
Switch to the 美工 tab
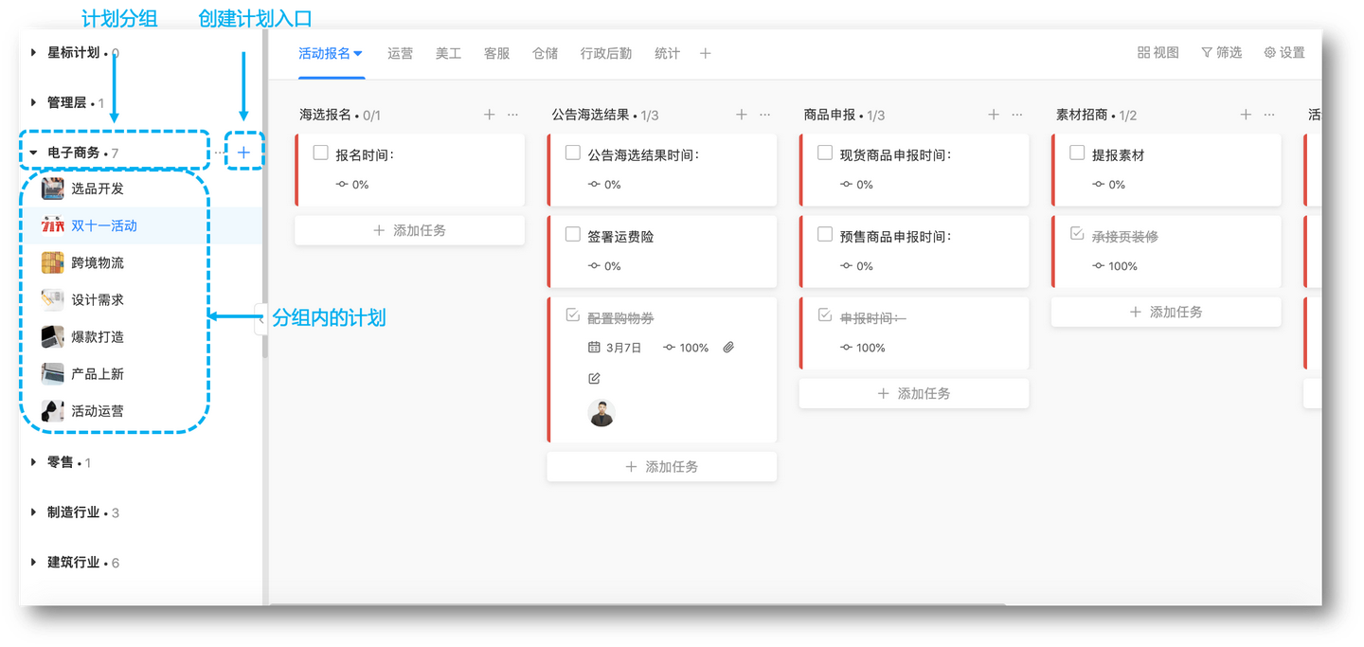[448, 54]
